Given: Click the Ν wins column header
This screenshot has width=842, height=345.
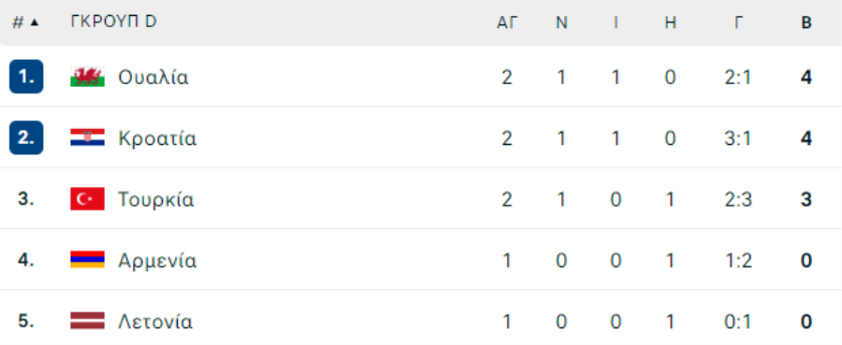Looking at the screenshot, I should tap(561, 22).
